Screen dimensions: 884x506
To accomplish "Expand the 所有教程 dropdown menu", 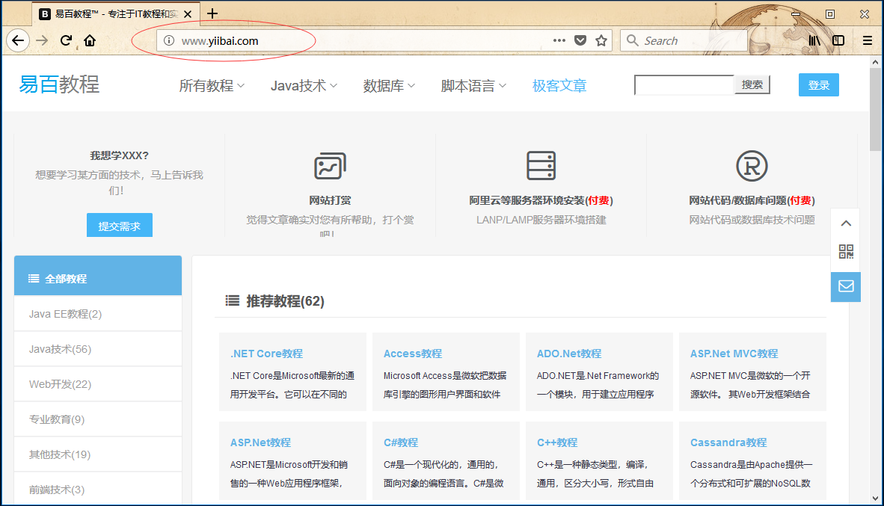I will click(212, 86).
